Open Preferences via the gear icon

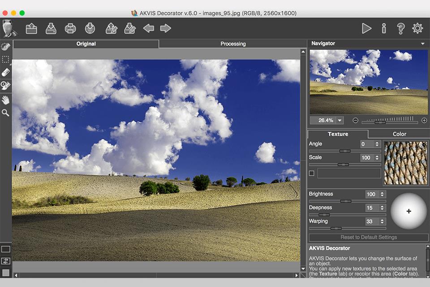[417, 29]
